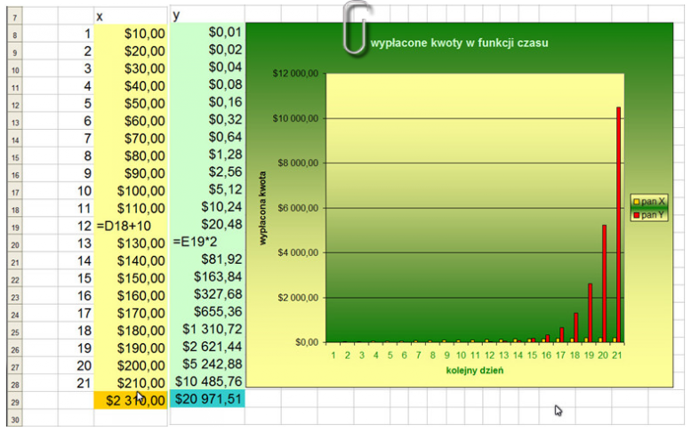Click the 'y' column heading cell

205,16
